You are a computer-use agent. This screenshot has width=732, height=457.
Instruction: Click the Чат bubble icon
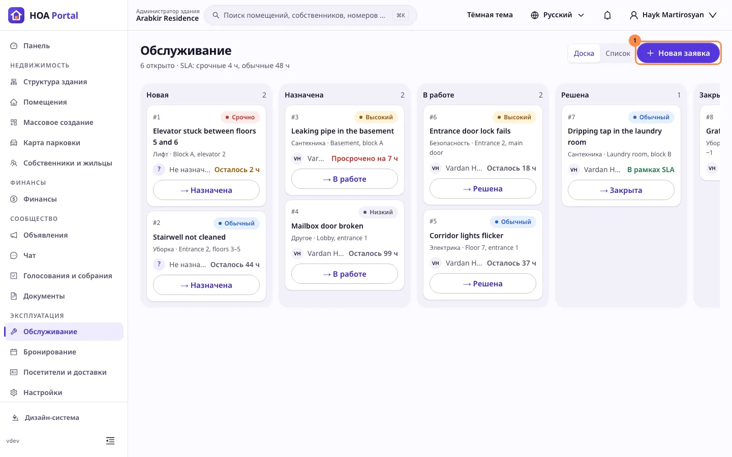tap(14, 255)
